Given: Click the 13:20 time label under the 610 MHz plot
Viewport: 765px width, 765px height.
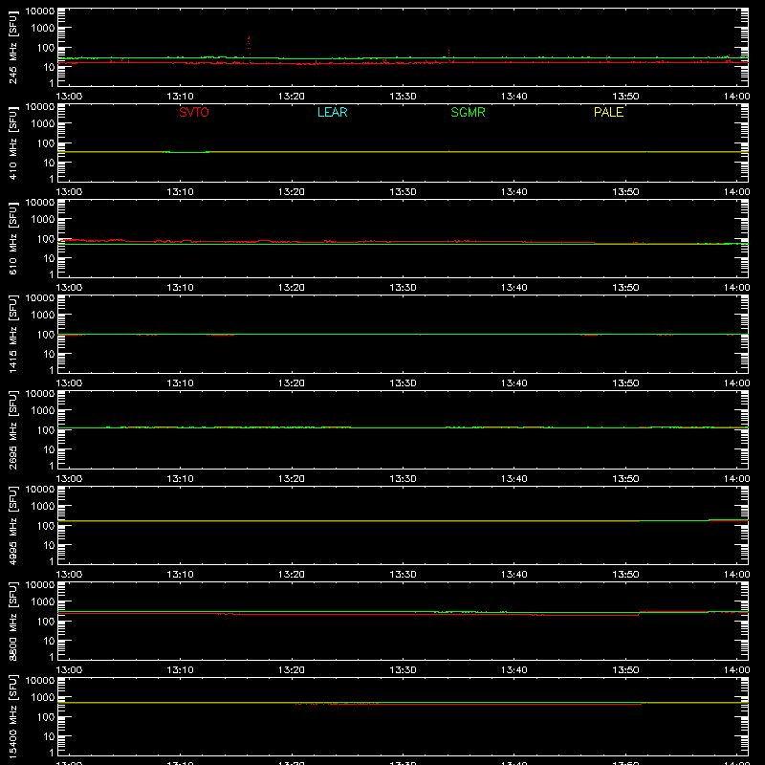Looking at the screenshot, I should point(292,288).
